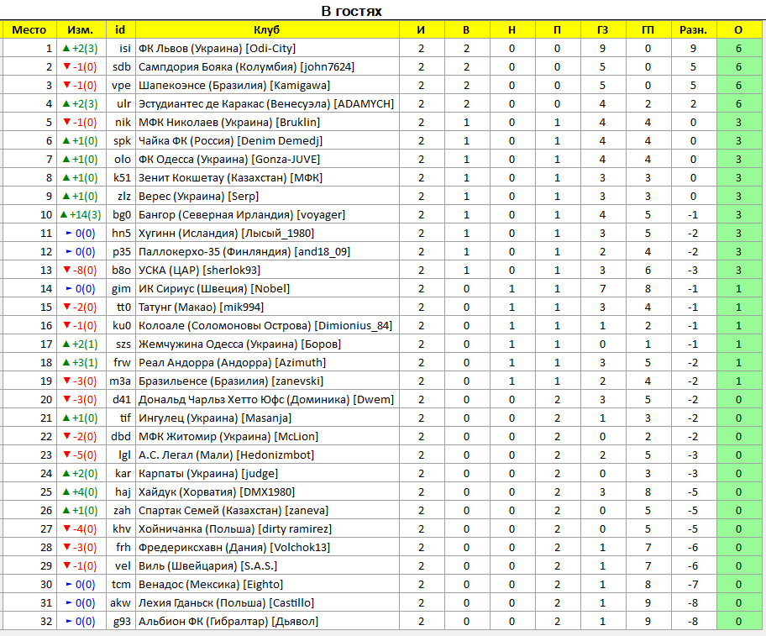This screenshot has width=766, height=636.
Task: Select club "Бангор (Северная Ирландия) [voyager]"
Action: [x=242, y=214]
